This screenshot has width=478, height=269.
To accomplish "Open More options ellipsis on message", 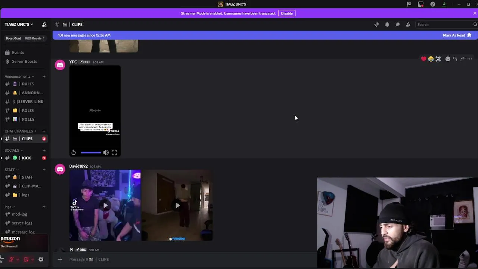I will 470,59.
